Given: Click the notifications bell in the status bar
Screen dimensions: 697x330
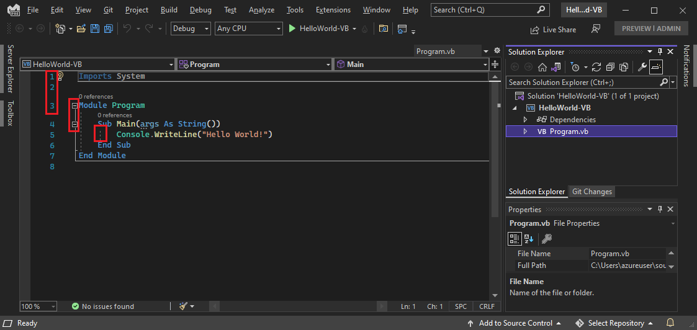Looking at the screenshot, I should [670, 323].
